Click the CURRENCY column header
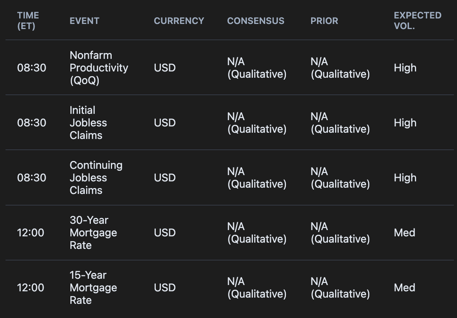Screen dimensions: 457x318 pos(179,21)
